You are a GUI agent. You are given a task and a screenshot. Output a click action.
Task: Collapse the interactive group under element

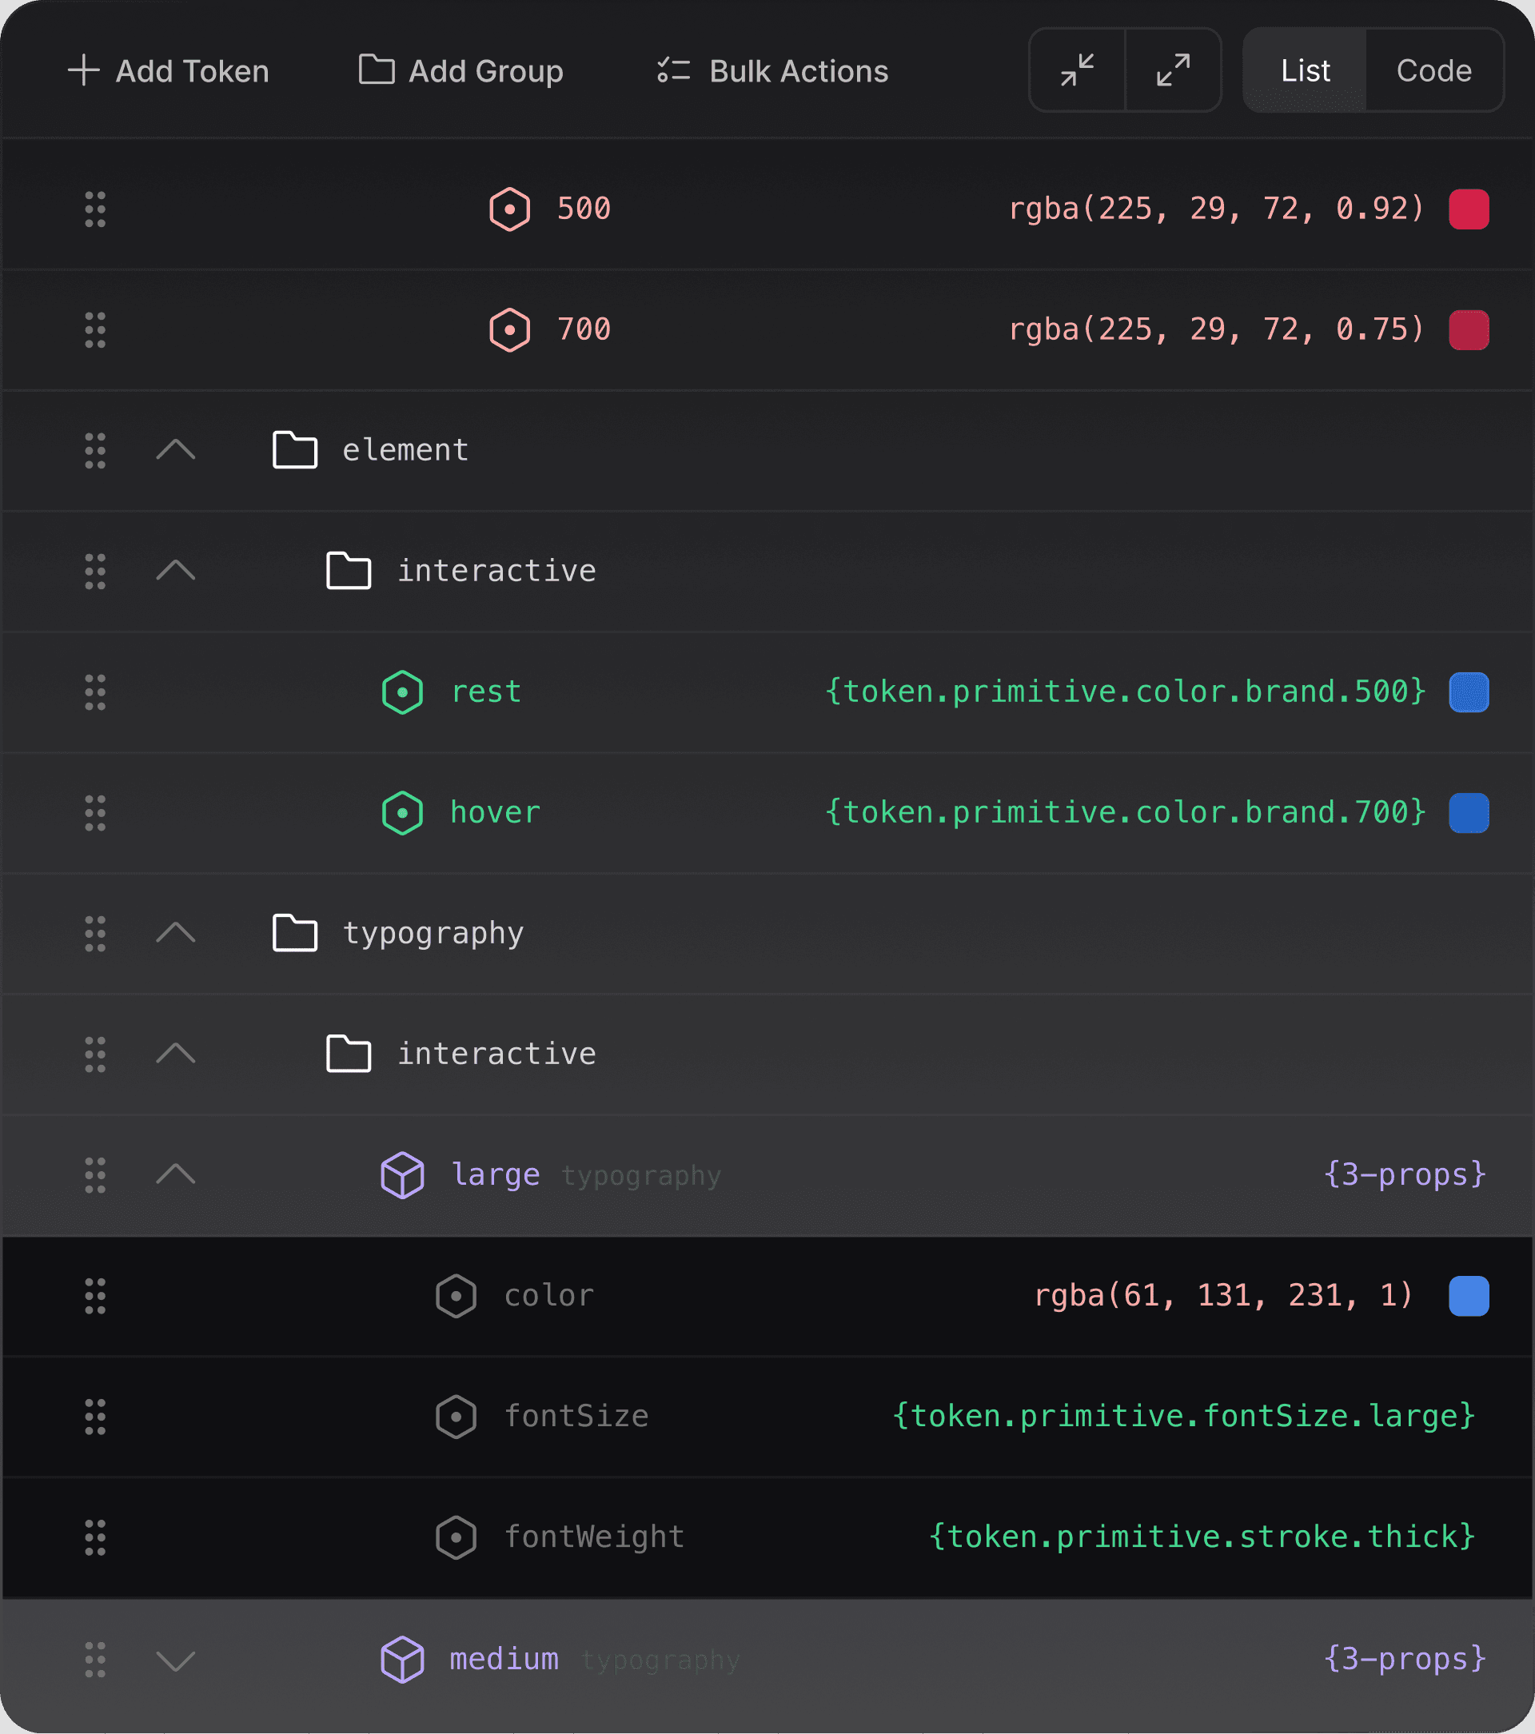click(176, 570)
